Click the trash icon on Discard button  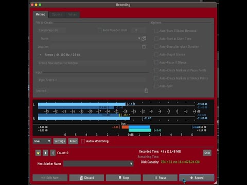click(x=81, y=178)
